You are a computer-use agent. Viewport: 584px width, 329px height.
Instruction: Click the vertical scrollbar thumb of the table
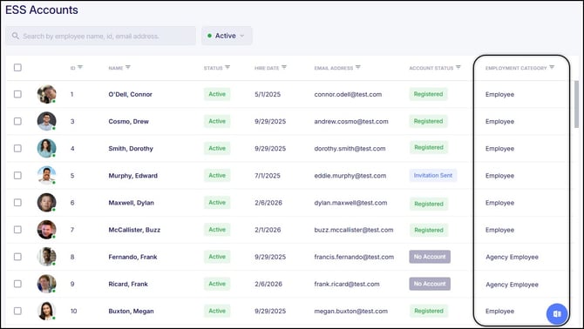pyautogui.click(x=576, y=104)
